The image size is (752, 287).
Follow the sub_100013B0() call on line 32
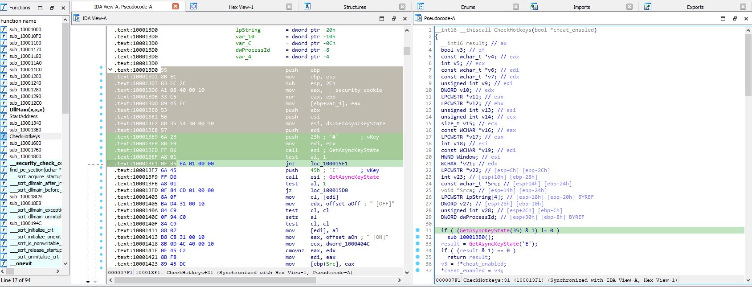467,237
